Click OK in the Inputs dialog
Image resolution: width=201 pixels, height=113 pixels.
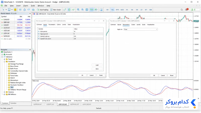(x=82, y=75)
